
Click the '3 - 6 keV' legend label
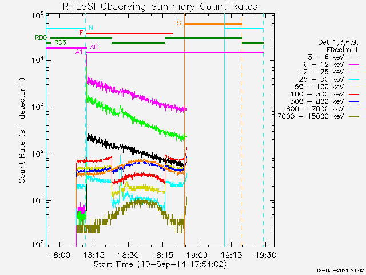coord(325,57)
